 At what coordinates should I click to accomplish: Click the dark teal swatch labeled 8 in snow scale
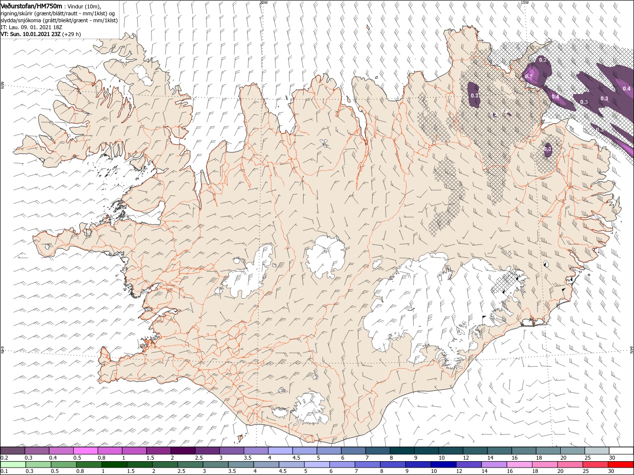[402, 451]
